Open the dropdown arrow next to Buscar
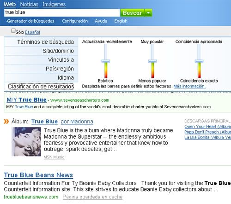Viewport: 231px width, 204px height. pyautogui.click(x=148, y=13)
